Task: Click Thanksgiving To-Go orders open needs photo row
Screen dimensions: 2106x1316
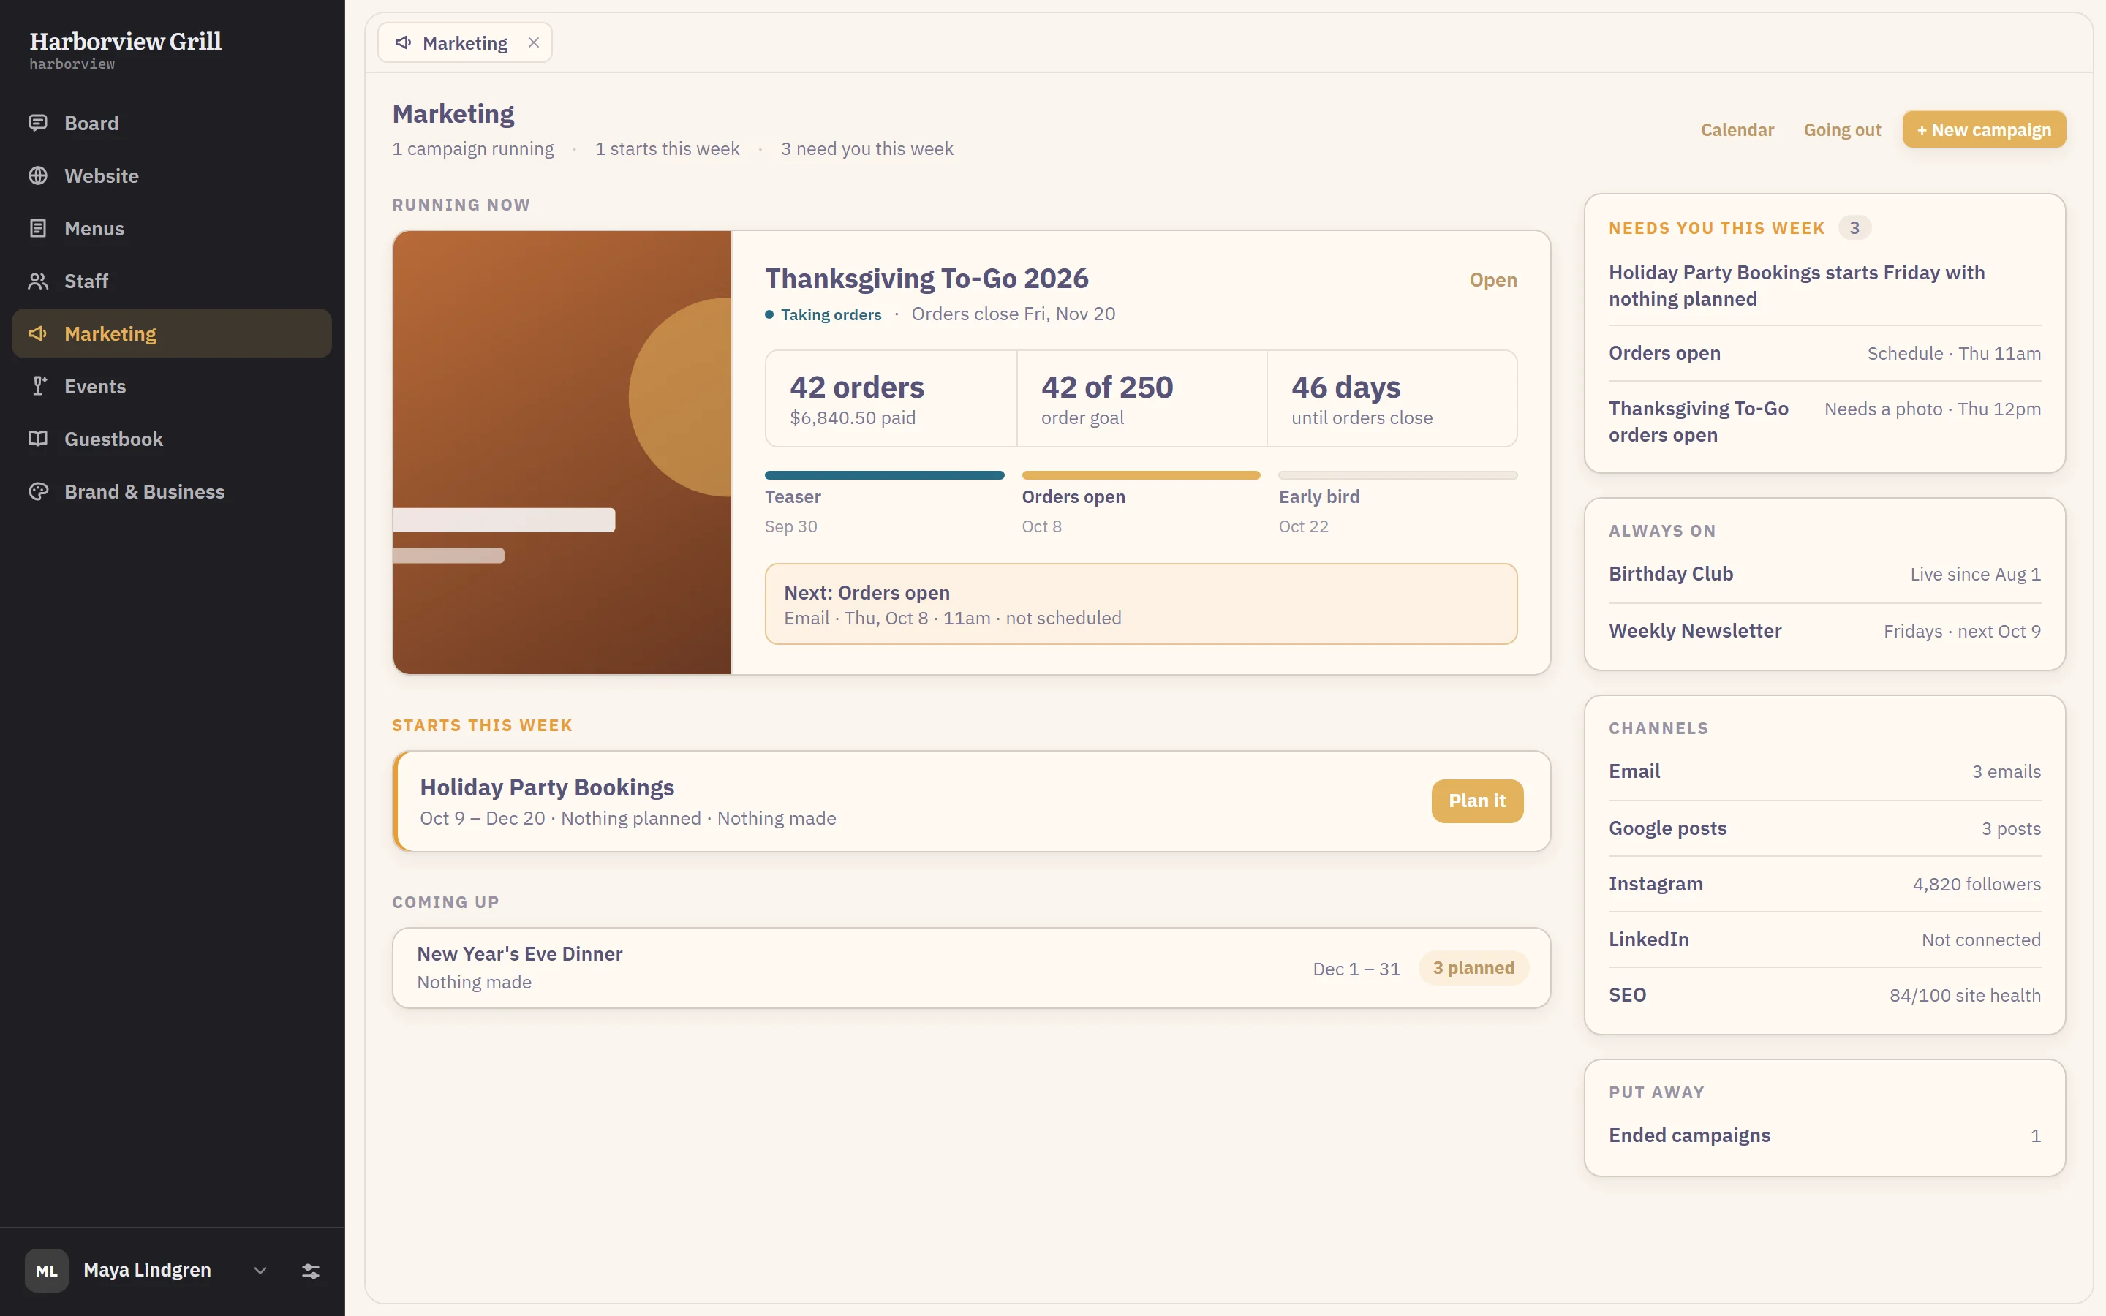Action: click(x=1824, y=421)
